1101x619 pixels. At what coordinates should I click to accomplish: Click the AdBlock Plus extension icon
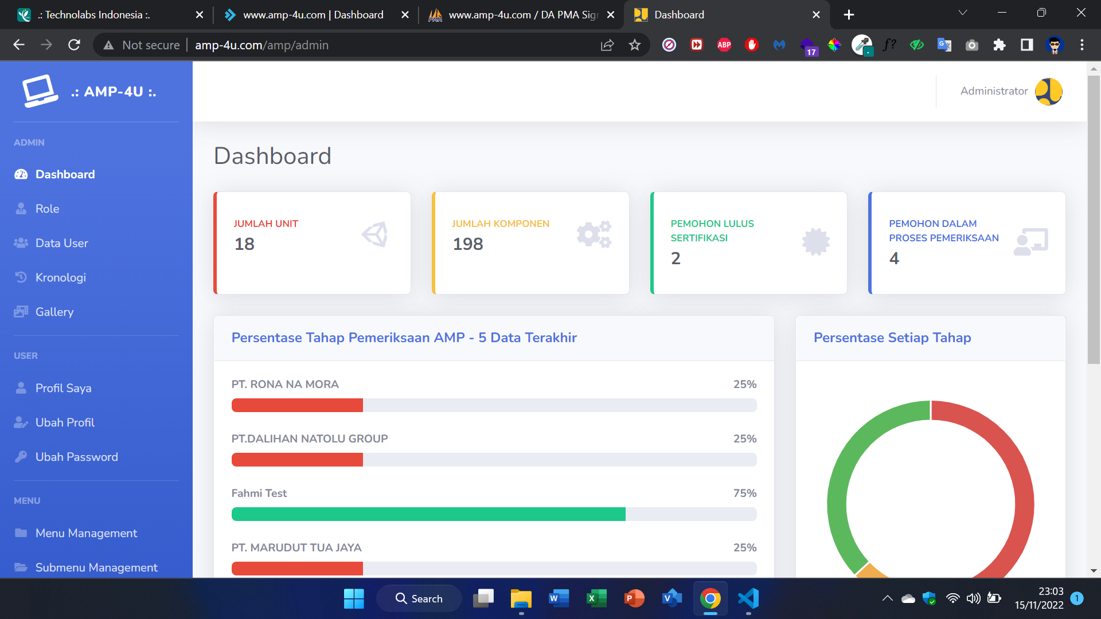(724, 45)
